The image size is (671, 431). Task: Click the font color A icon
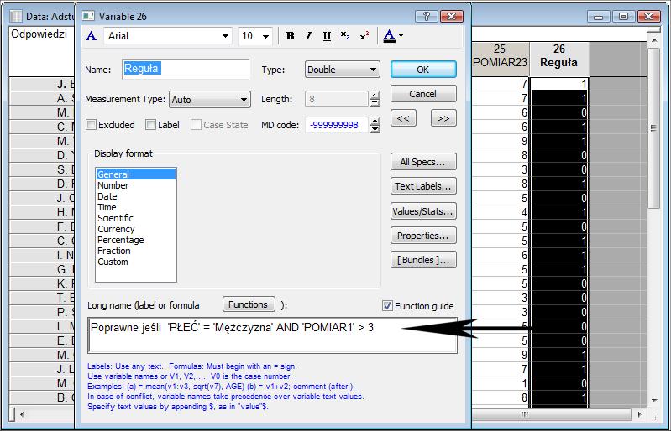click(x=389, y=36)
